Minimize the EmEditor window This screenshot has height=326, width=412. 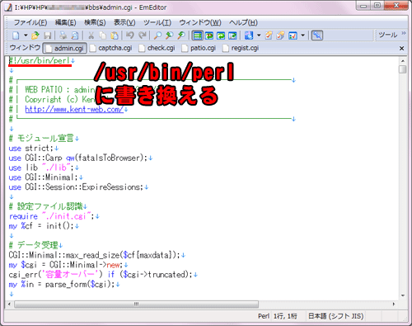coord(363,6)
